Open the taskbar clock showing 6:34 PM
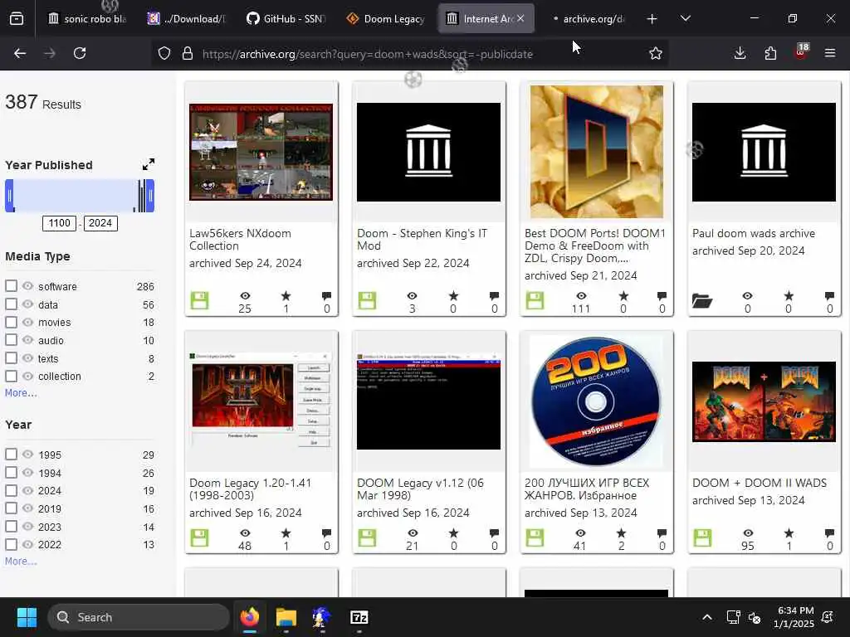Viewport: 850px width, 637px height. pos(794,617)
